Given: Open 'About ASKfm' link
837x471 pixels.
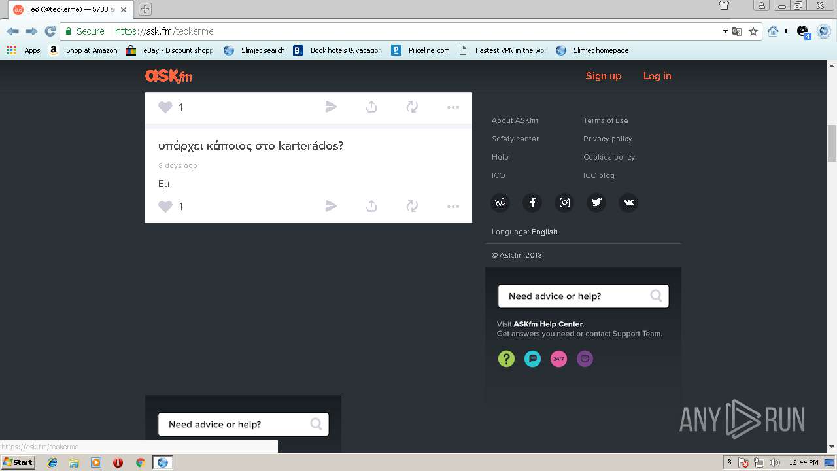Looking at the screenshot, I should click(515, 120).
